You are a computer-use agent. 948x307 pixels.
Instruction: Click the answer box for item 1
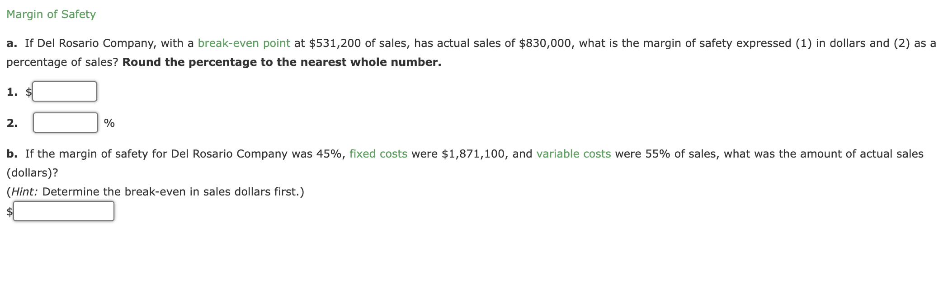(x=65, y=91)
